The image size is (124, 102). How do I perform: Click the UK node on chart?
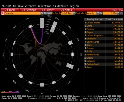pyautogui.click(x=73, y=55)
